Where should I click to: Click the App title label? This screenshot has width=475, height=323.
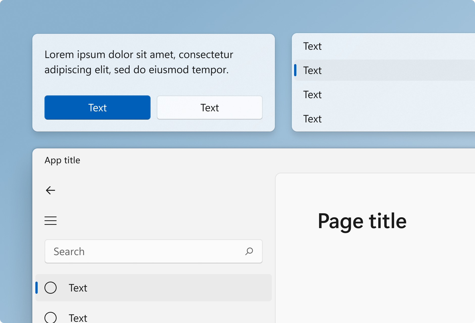62,160
